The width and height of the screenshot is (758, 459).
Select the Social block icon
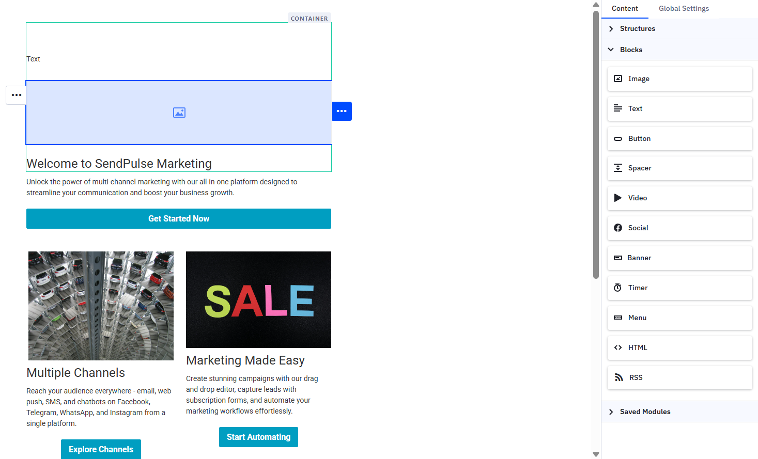pyautogui.click(x=618, y=228)
